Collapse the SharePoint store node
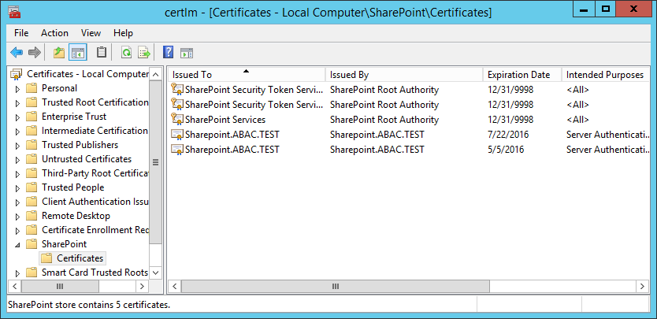This screenshot has width=657, height=319. pos(17,245)
